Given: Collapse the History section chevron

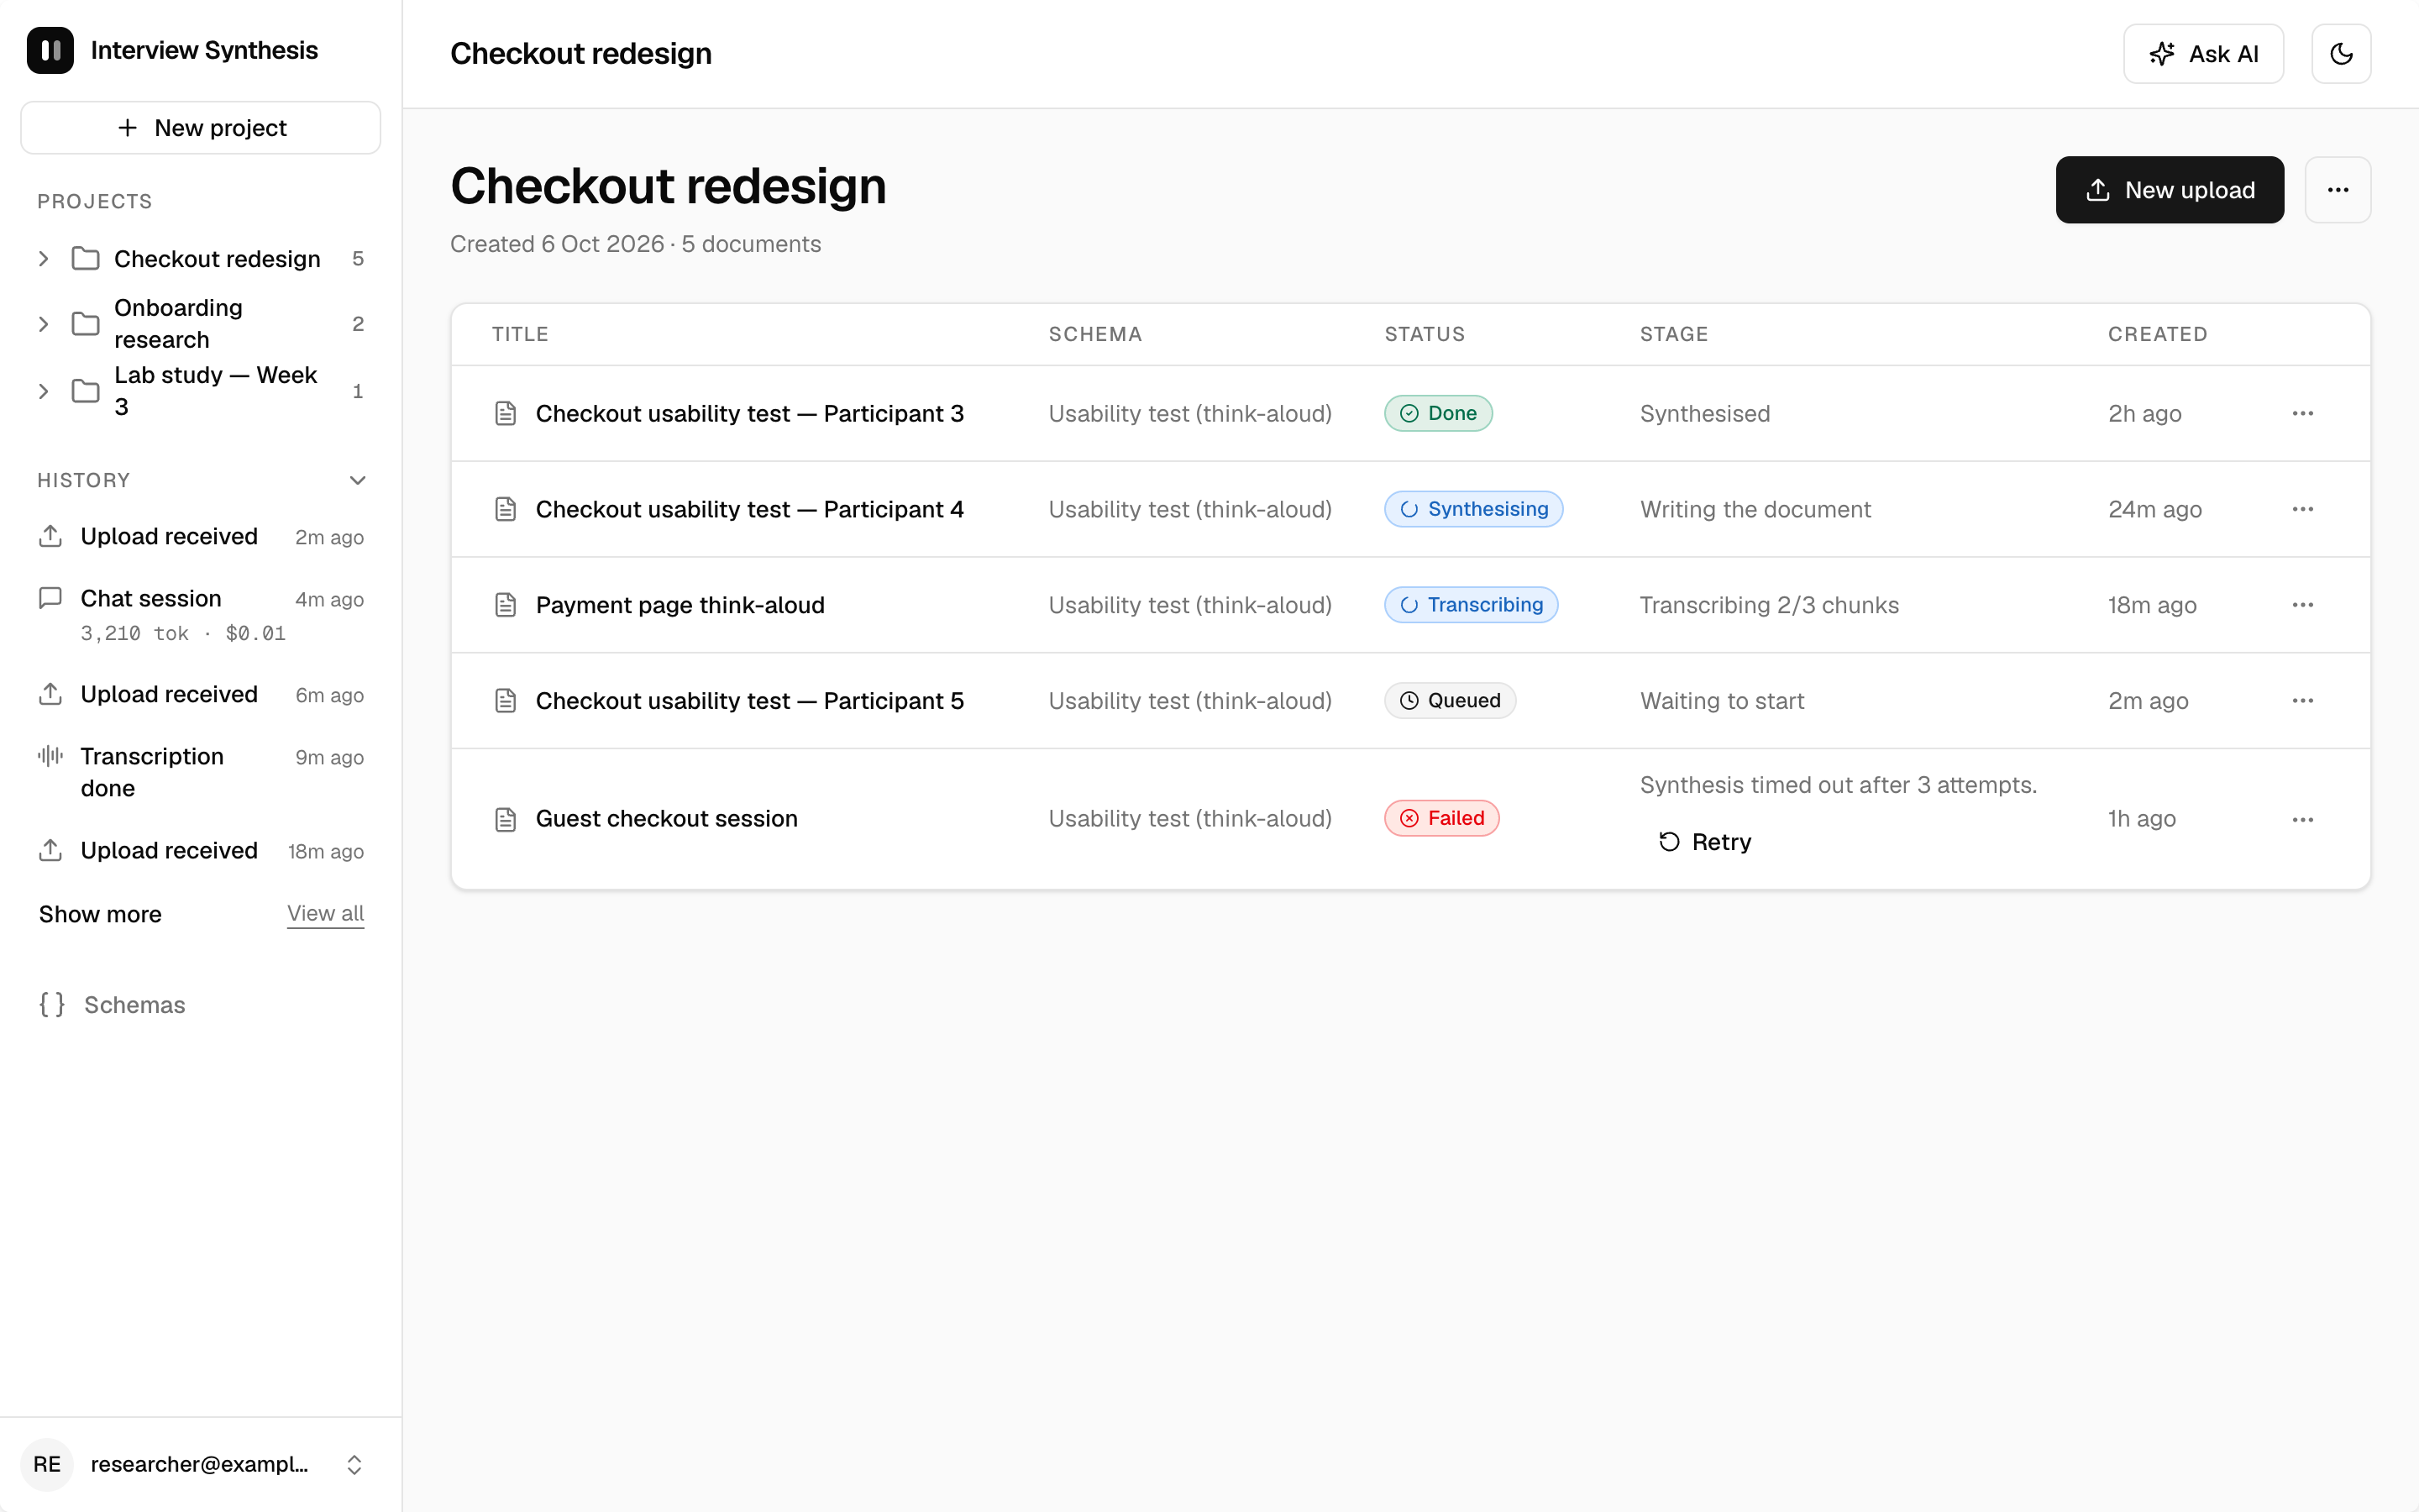Looking at the screenshot, I should pos(357,481).
